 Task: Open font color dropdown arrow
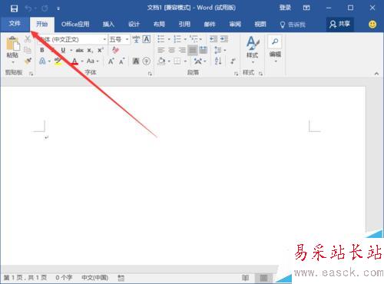pos(82,61)
